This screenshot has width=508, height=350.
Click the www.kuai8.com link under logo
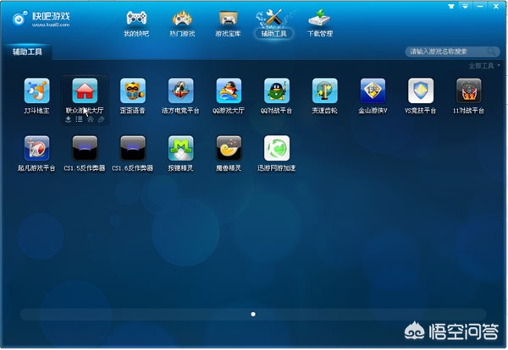pyautogui.click(x=51, y=25)
